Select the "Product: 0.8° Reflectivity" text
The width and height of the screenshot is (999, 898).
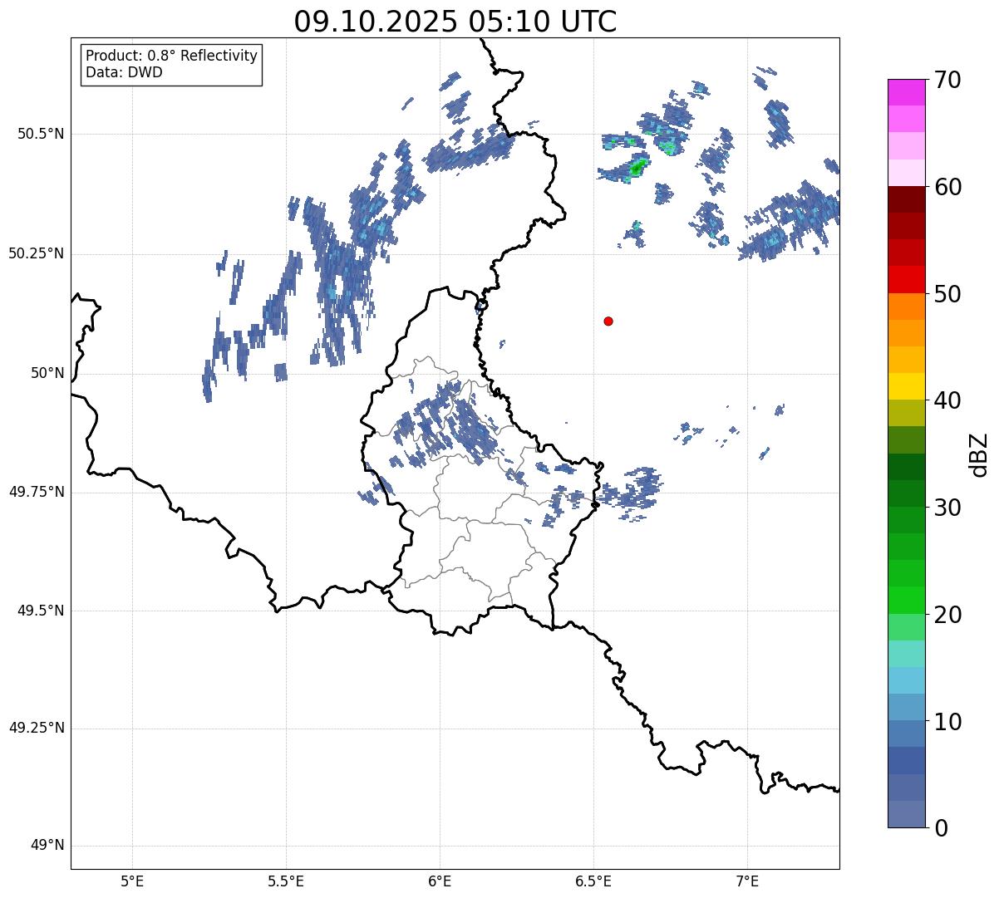point(172,56)
